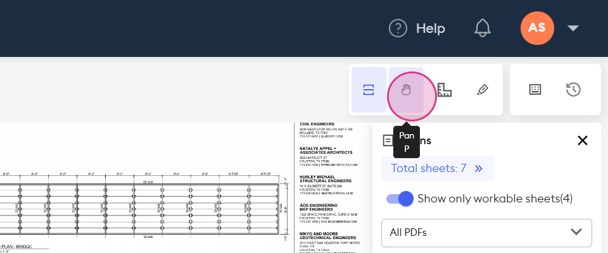
Task: Click the HURLEY MICHAEL STRUCTURAL ENGINEERS text
Action: pos(326,178)
